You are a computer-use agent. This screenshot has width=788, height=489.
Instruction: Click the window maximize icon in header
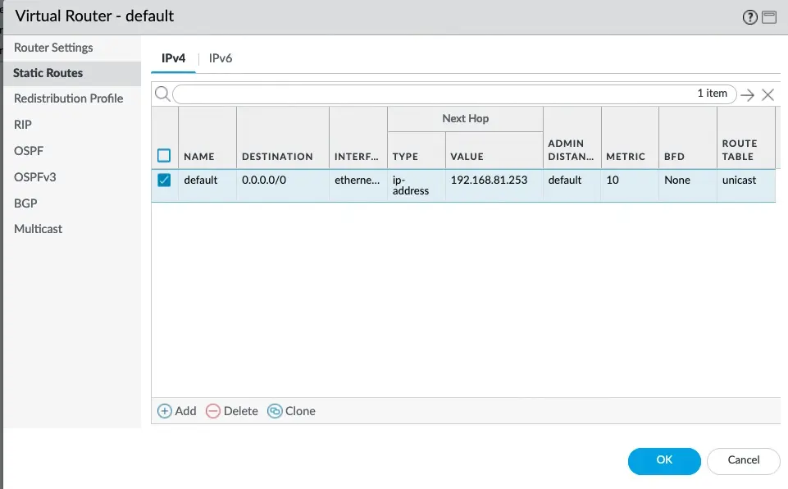(x=768, y=17)
